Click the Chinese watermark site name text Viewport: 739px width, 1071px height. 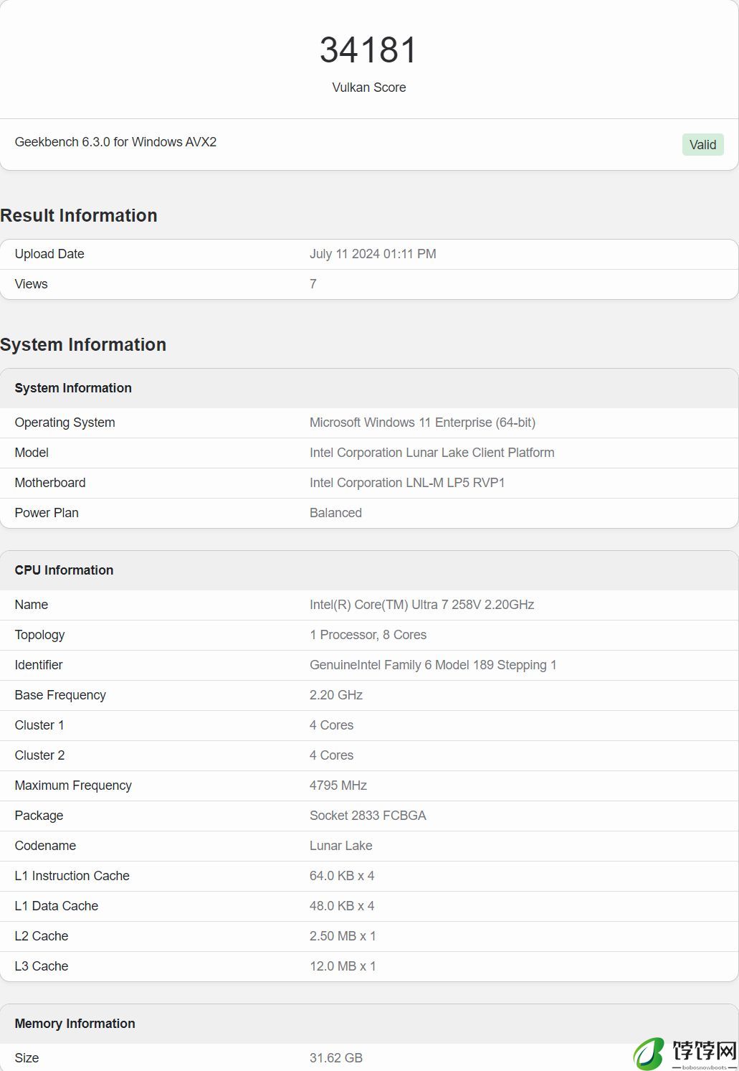coord(704,1051)
